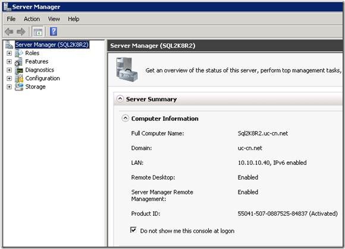Toggle 'Do not show me this console at logon'
345x249 pixels.
point(133,230)
